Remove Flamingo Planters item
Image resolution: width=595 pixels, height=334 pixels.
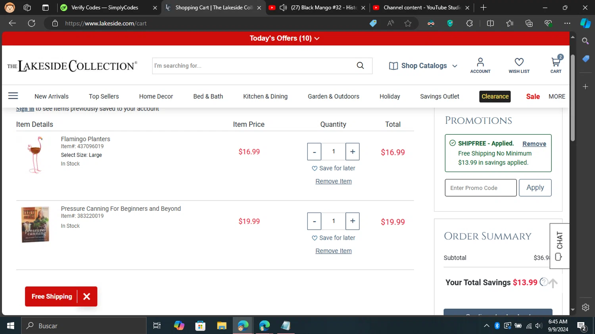tap(334, 181)
